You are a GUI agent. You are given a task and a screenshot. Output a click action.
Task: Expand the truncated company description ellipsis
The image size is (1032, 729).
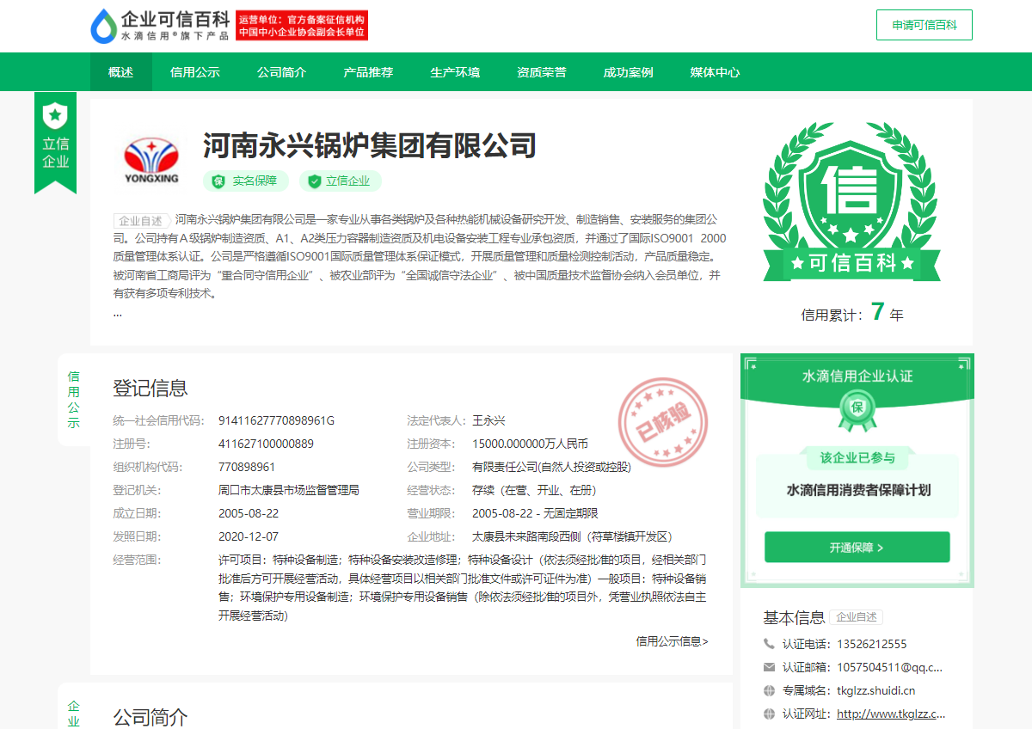pos(118,313)
